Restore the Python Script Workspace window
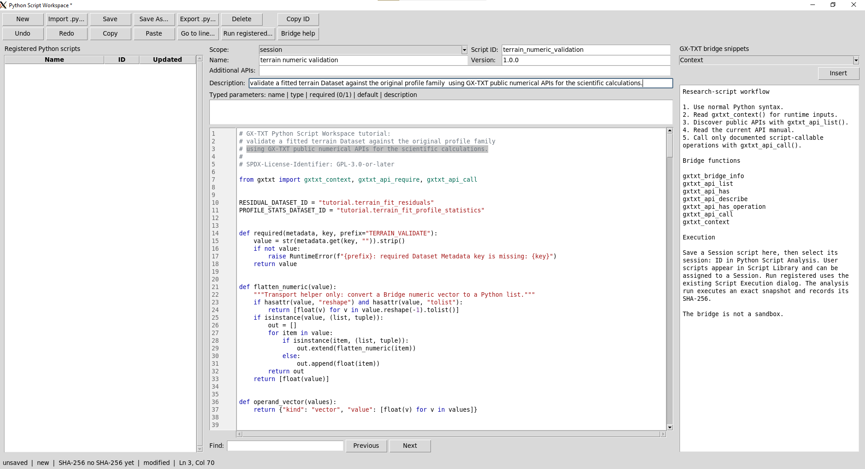Viewport: 865px width, 469px height. (x=833, y=5)
